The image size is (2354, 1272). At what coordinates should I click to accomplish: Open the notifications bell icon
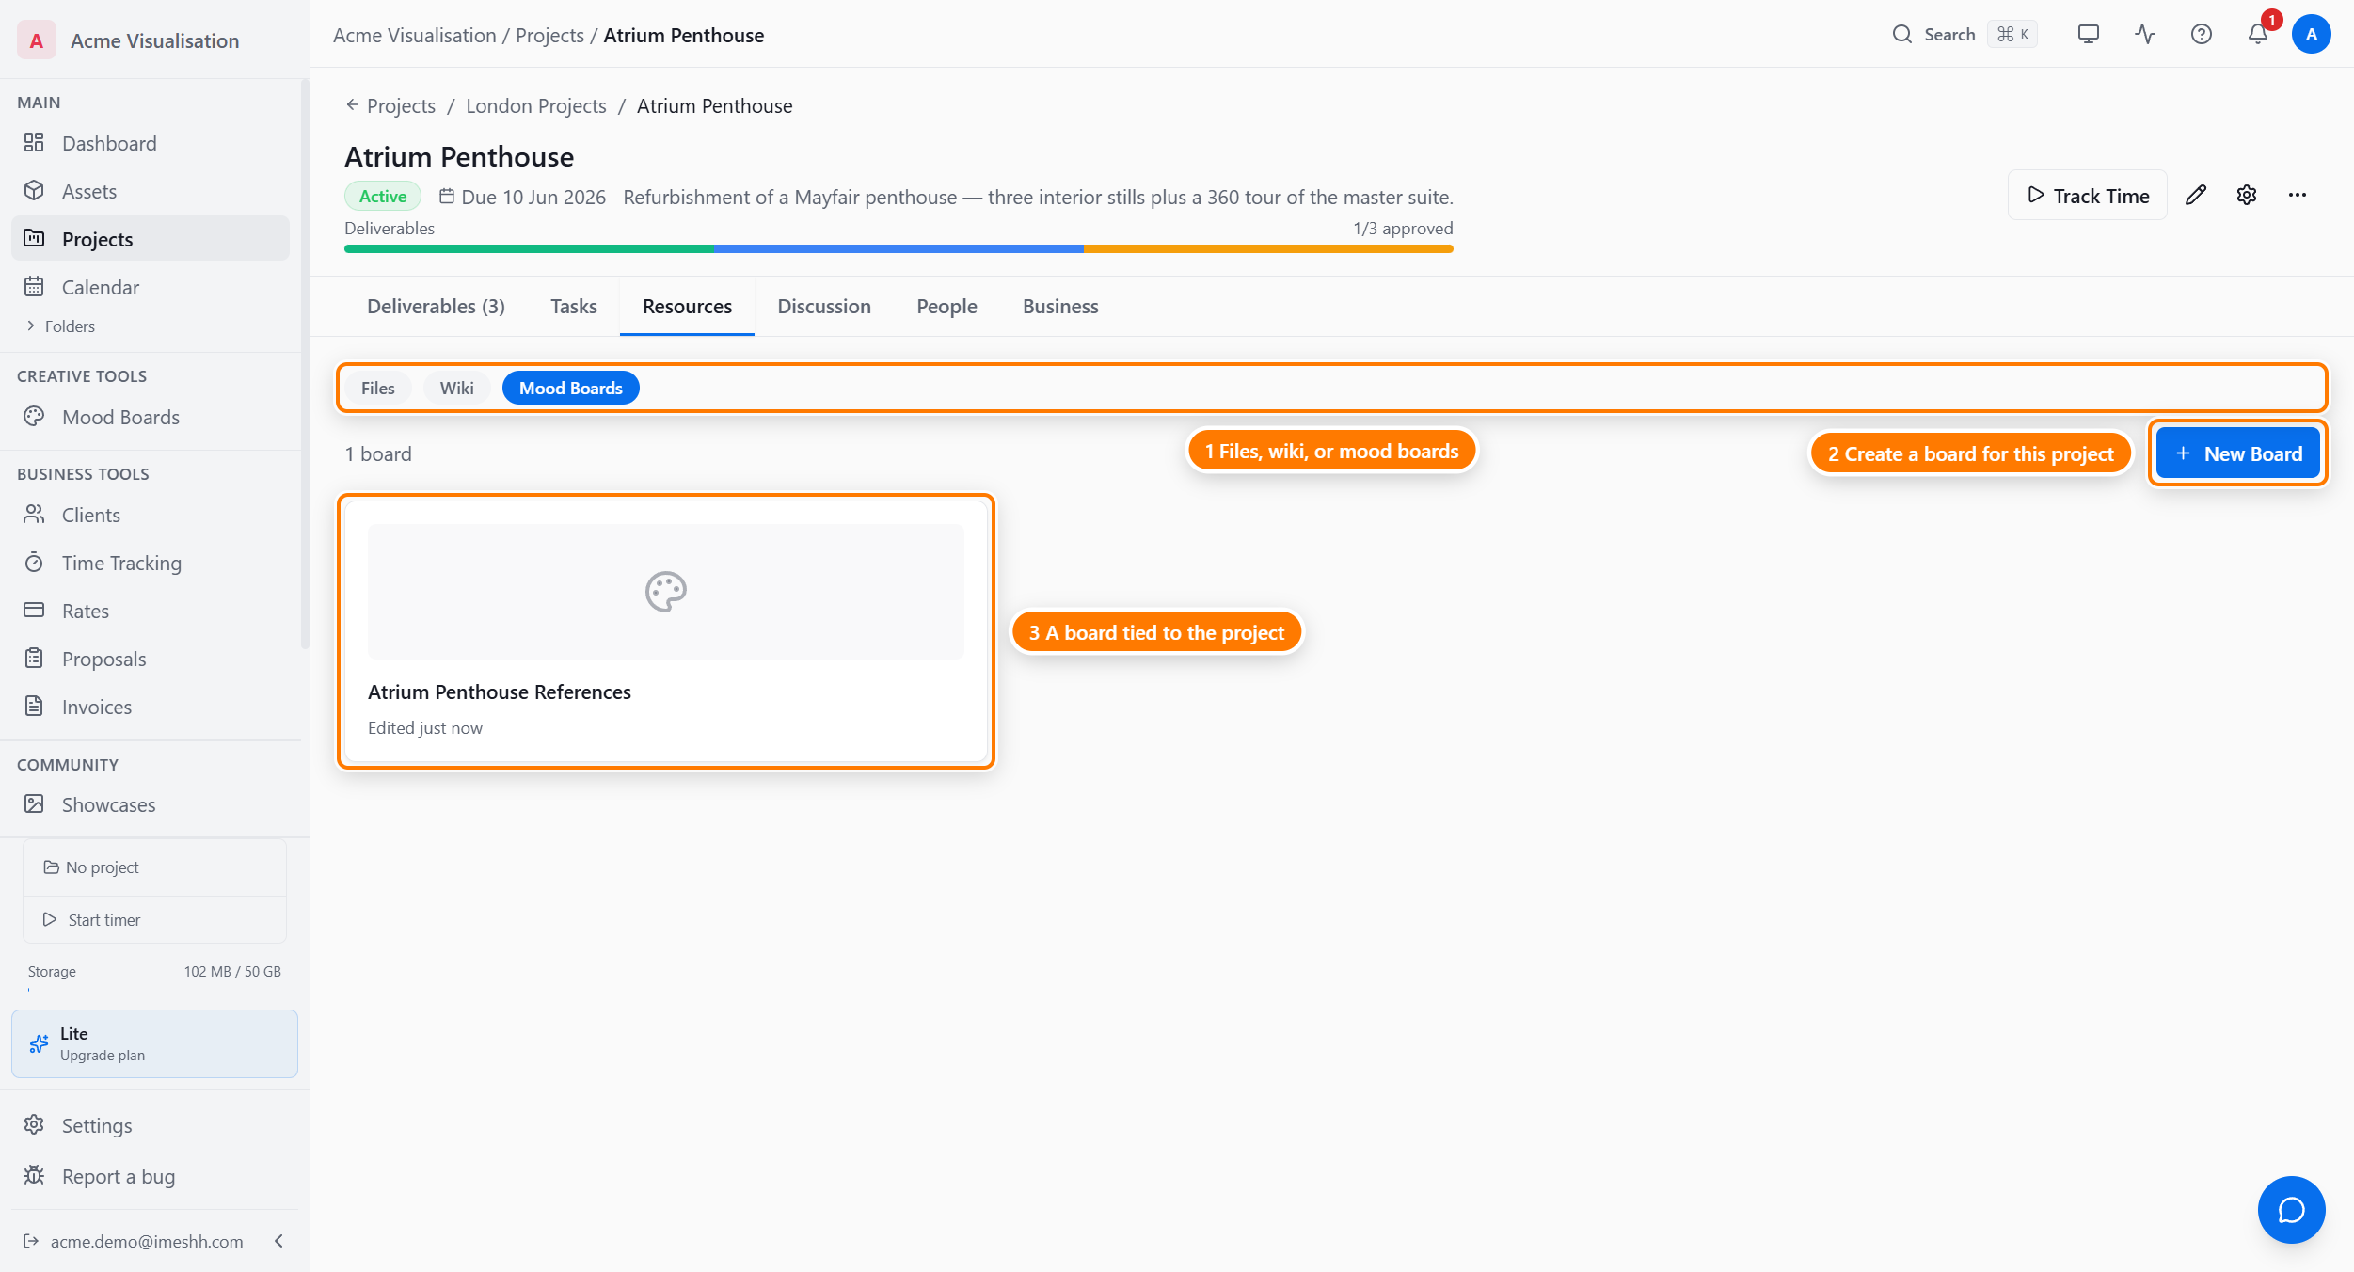(x=2257, y=35)
